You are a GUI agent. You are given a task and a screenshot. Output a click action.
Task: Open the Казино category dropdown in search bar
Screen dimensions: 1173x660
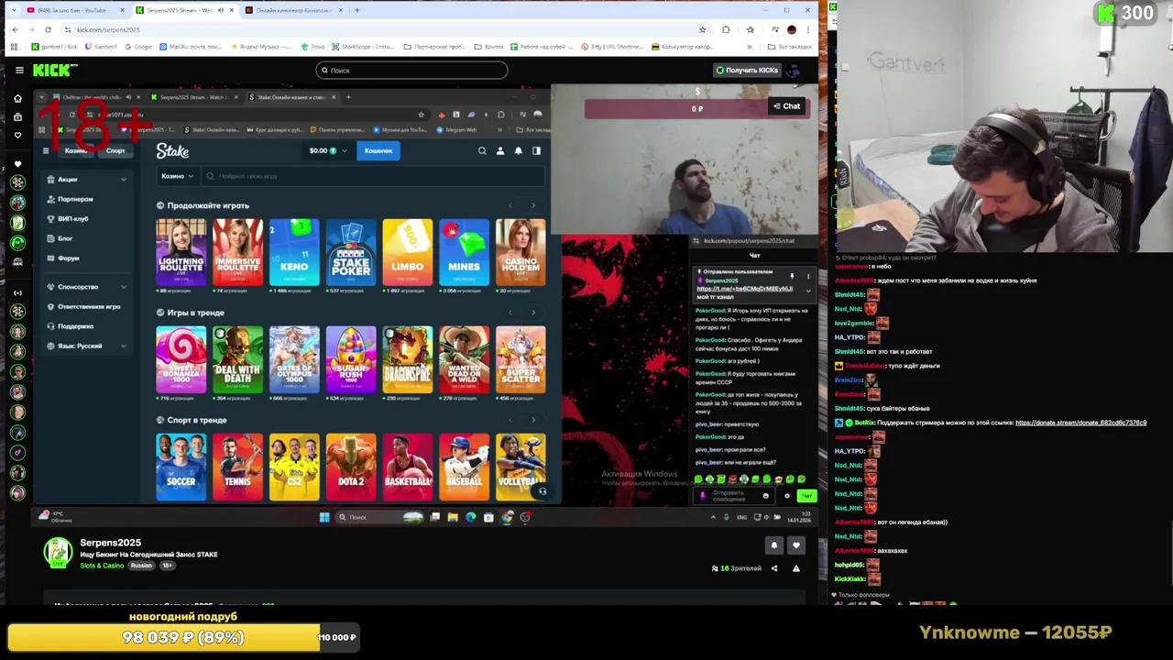[x=178, y=176]
